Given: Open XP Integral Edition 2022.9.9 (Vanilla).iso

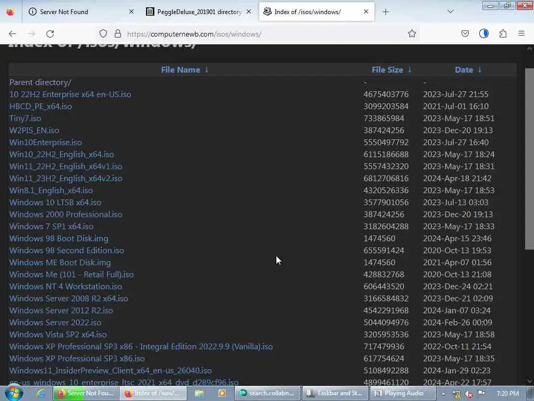Looking at the screenshot, I should tap(141, 347).
